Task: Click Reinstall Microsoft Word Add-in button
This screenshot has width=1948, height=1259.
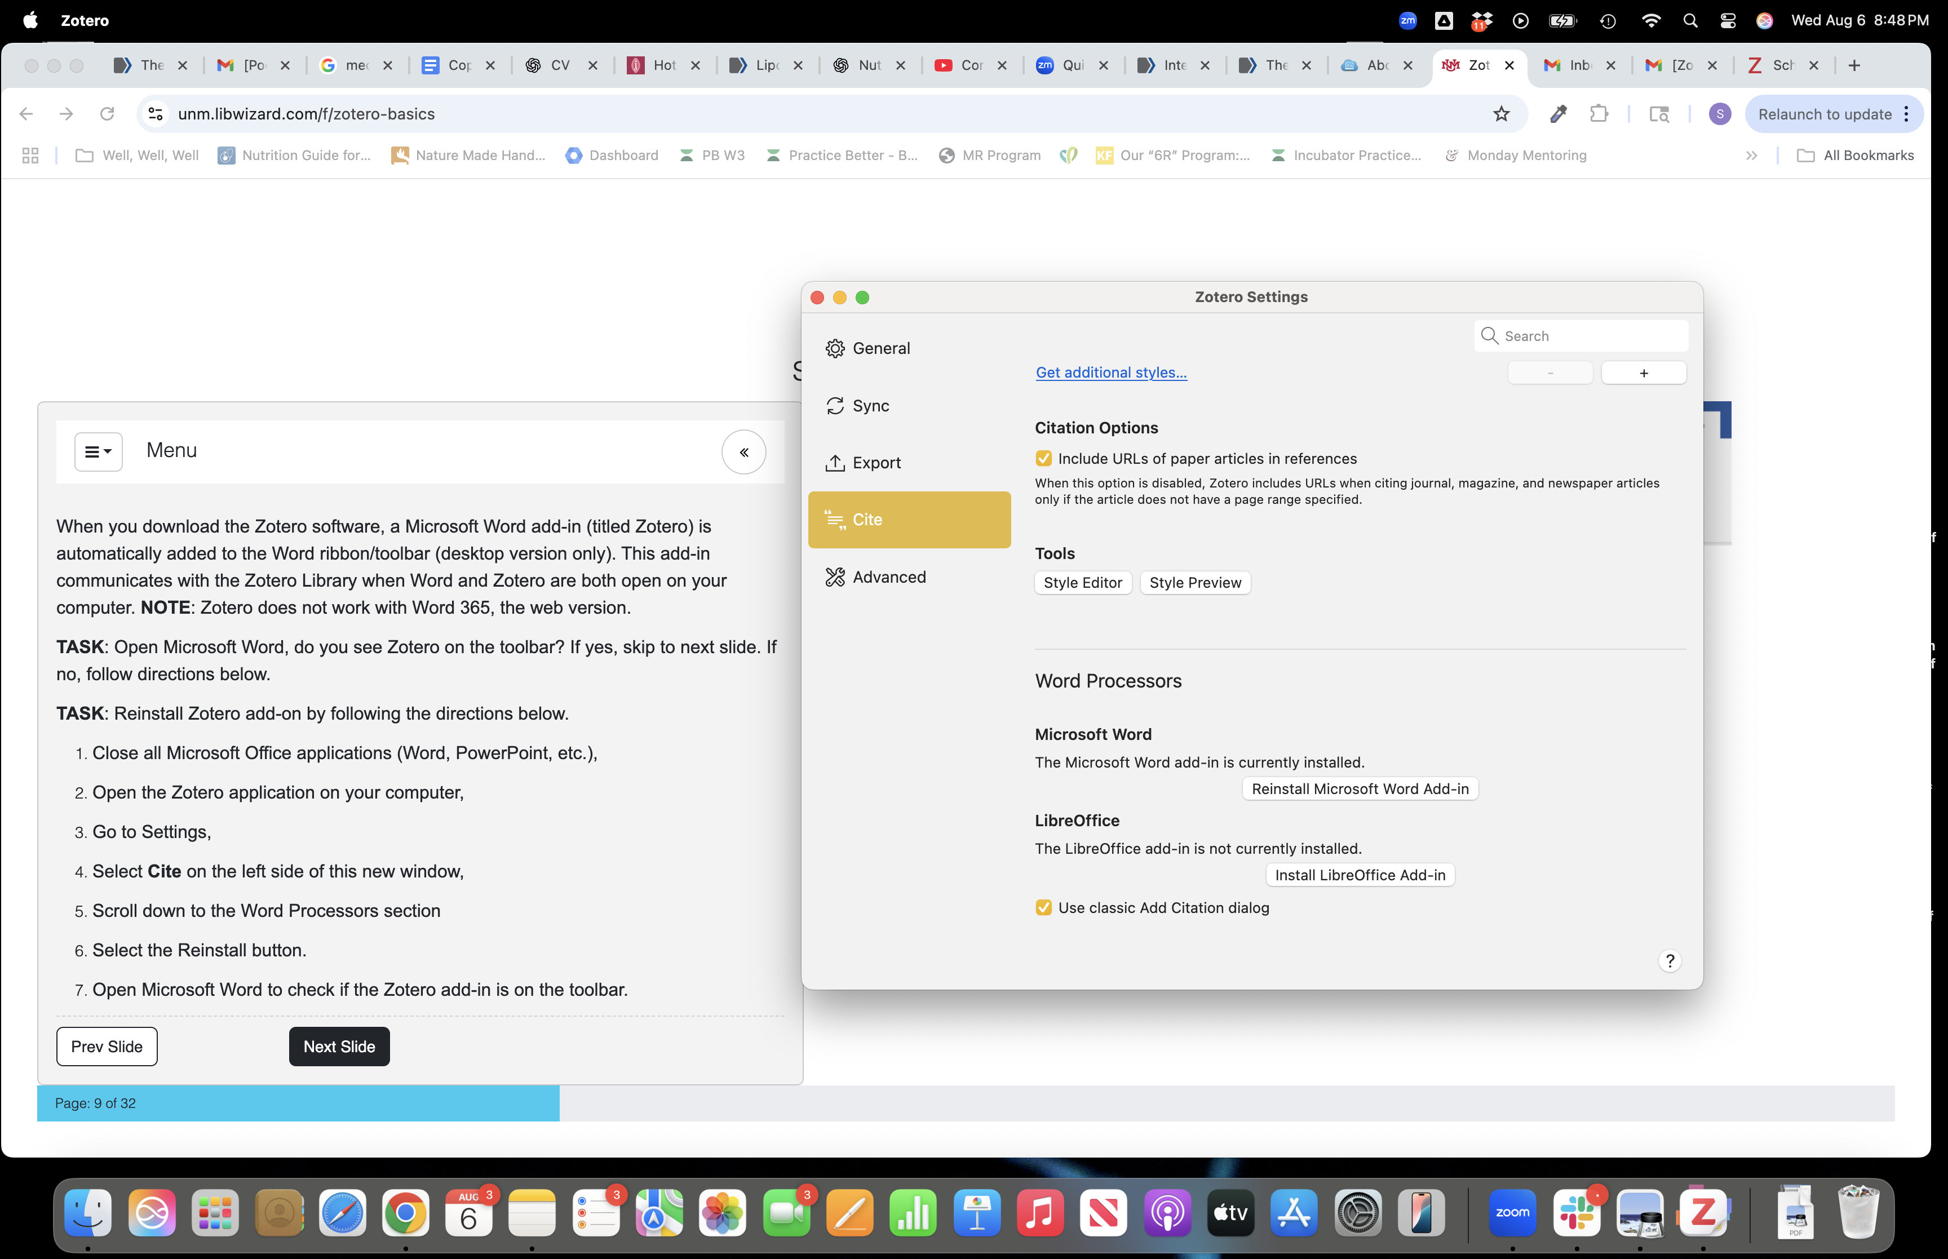Action: (x=1360, y=789)
